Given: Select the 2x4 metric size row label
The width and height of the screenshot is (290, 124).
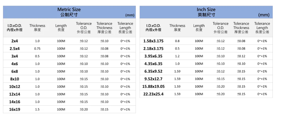Looking at the screenshot, I should click(x=15, y=41).
